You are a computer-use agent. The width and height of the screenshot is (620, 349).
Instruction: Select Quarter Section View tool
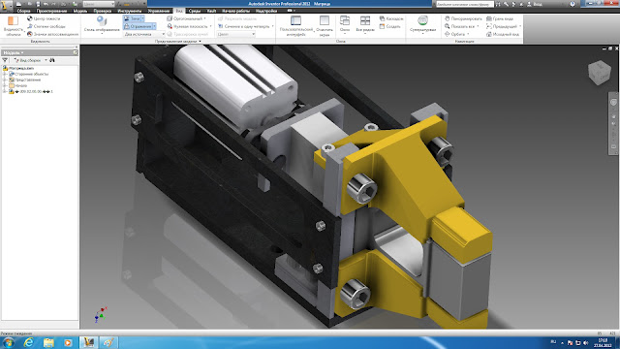[246, 26]
